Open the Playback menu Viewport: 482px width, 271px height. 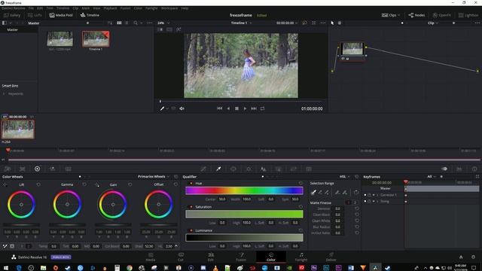point(110,8)
